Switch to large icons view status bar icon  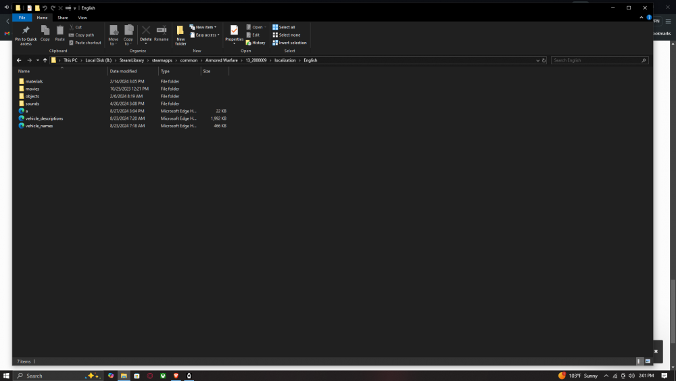click(648, 361)
